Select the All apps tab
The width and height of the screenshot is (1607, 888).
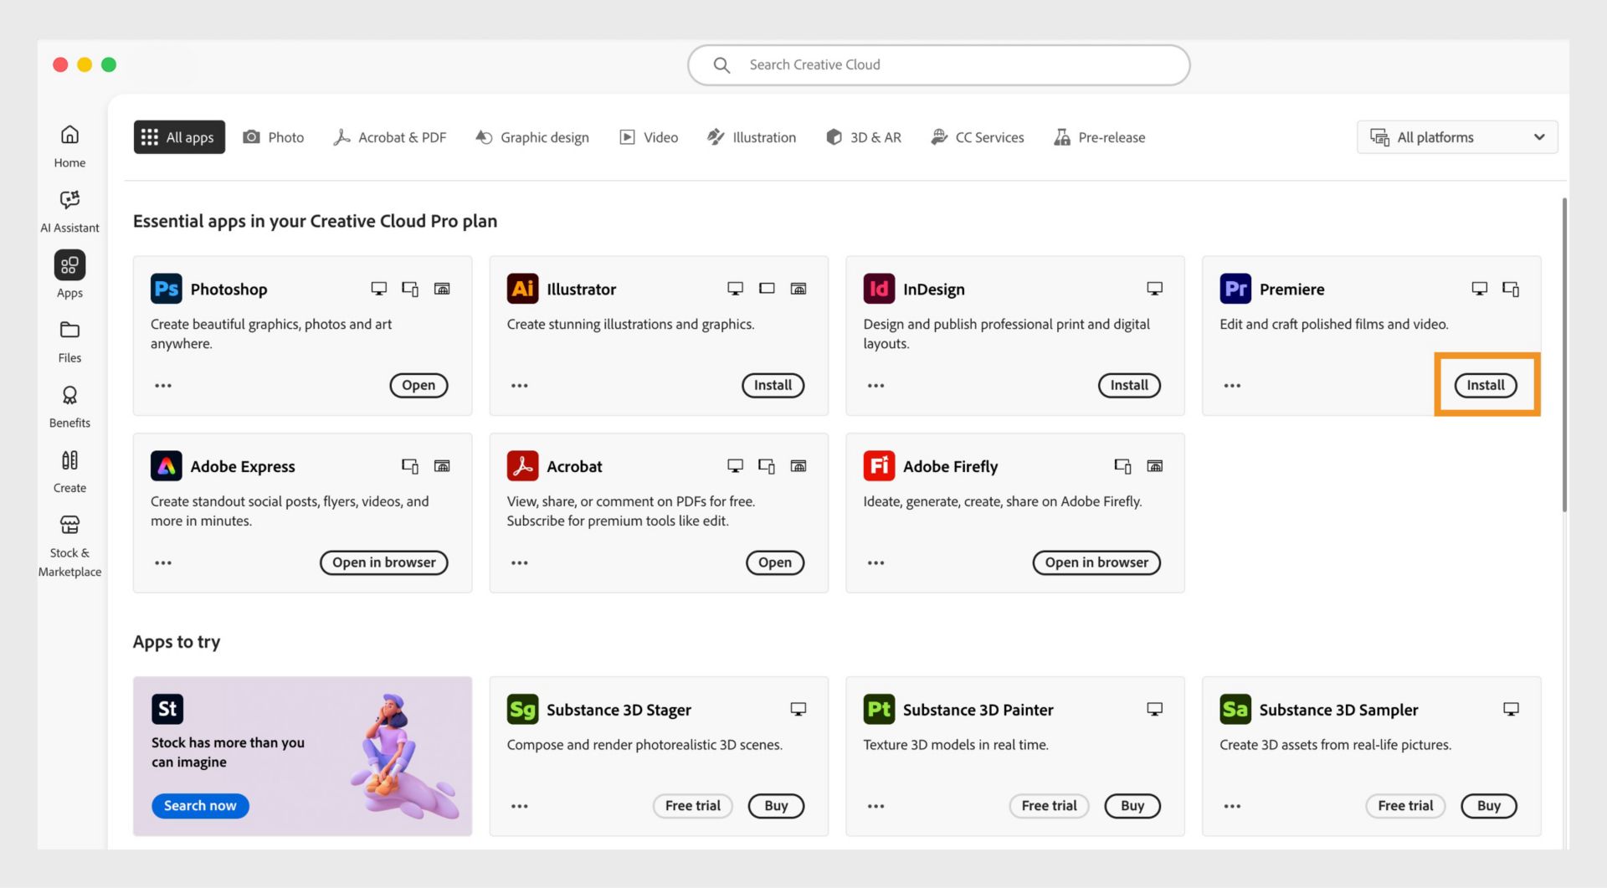tap(179, 137)
